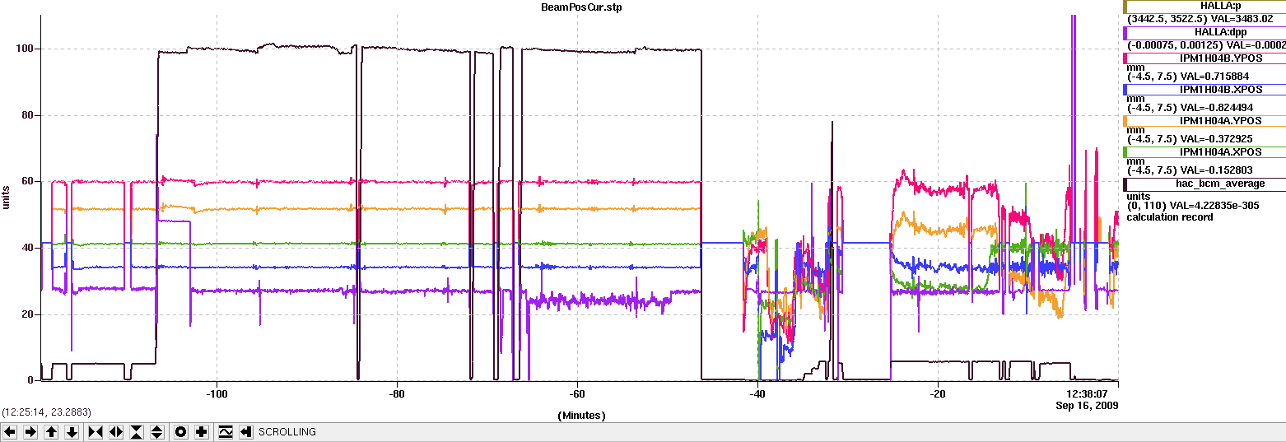This screenshot has width=1286, height=442.
Task: Click the 100 y-axis tick label
Action: [x=25, y=49]
